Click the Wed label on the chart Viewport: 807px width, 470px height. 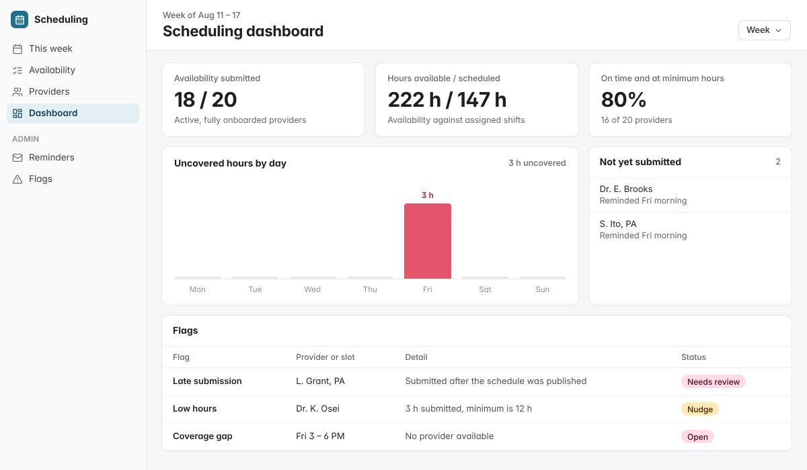pos(313,289)
